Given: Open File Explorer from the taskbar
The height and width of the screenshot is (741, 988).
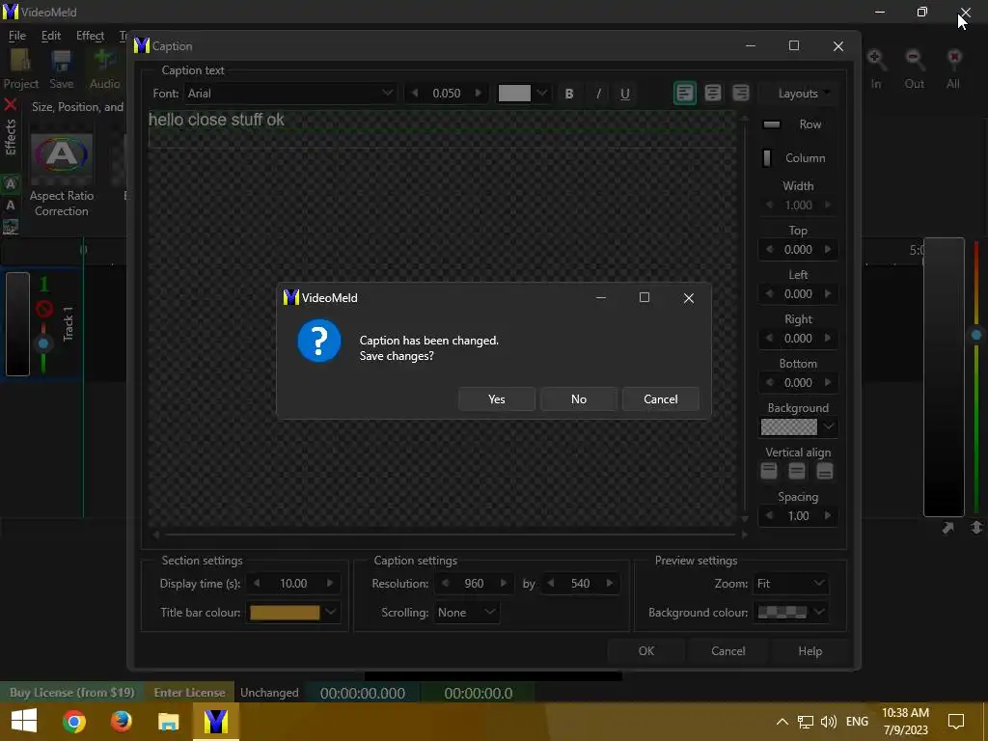Looking at the screenshot, I should (168, 721).
